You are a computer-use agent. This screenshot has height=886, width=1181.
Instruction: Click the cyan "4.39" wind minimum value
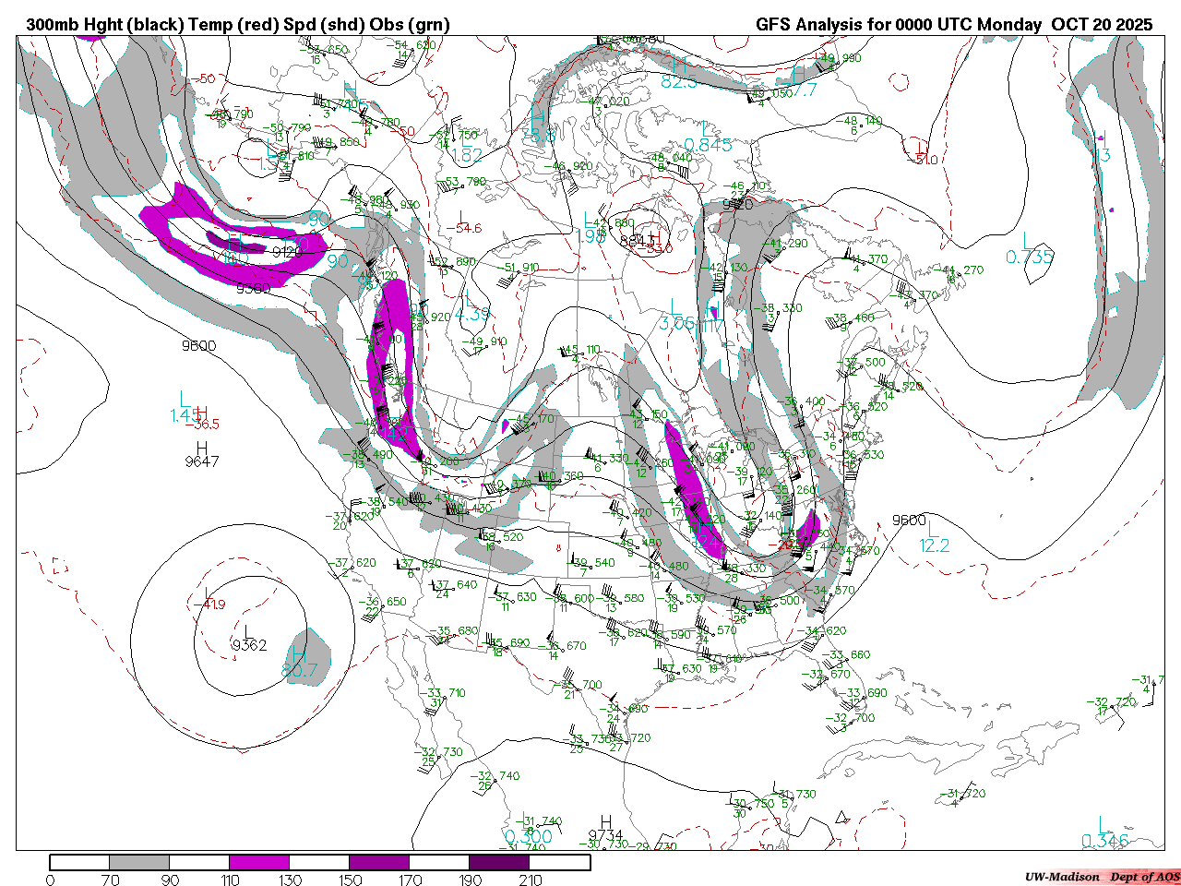click(472, 314)
